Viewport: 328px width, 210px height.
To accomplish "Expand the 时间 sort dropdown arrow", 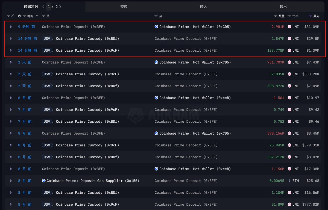I will pos(37,16).
